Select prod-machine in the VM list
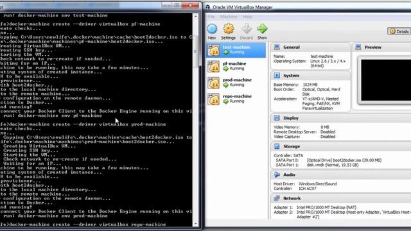Viewport: 411px width, 231px height. coord(236,82)
